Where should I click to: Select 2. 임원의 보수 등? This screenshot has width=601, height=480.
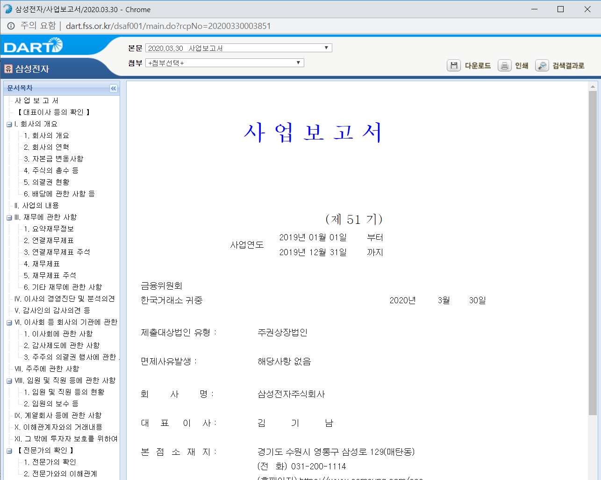(51, 403)
